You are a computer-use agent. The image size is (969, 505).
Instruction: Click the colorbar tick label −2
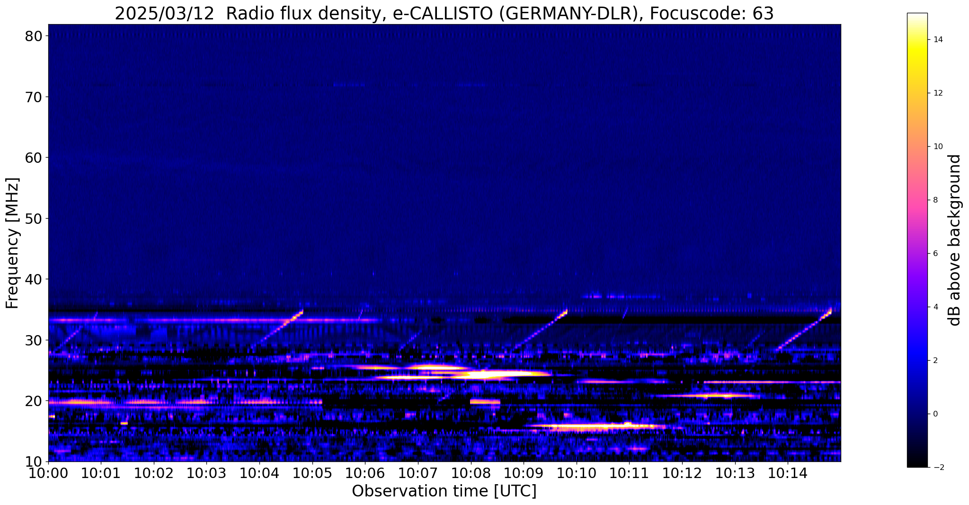click(x=938, y=468)
